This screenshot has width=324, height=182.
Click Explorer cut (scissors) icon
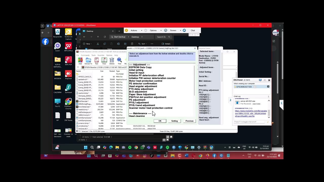[x=98, y=44]
